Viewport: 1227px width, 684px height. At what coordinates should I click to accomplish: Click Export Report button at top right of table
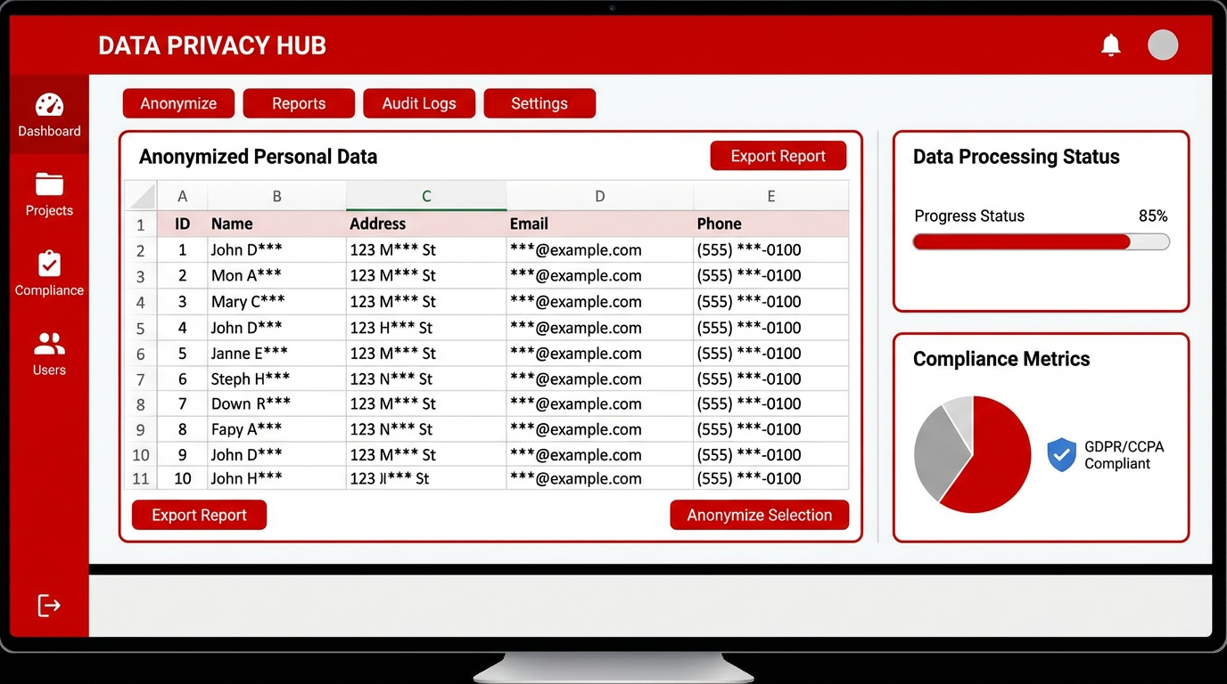click(778, 156)
